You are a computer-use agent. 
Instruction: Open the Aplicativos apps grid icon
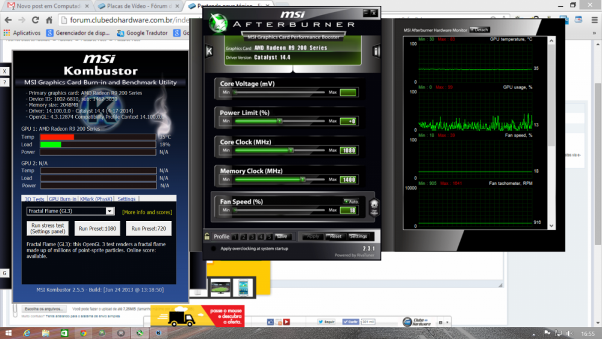[x=7, y=33]
